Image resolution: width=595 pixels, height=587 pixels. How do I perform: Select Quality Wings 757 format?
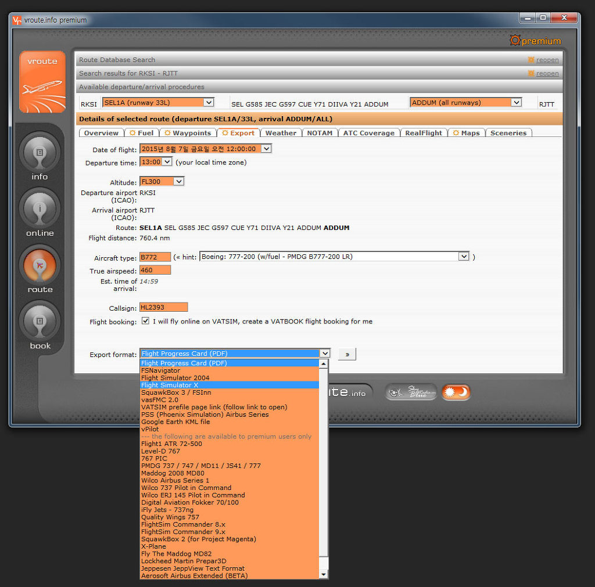point(229,517)
